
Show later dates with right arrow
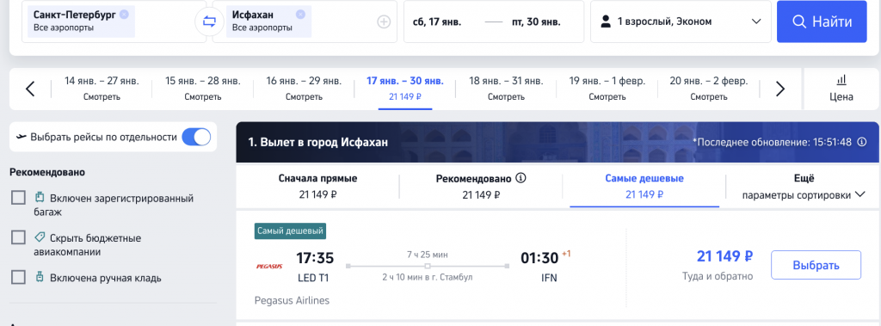click(x=779, y=89)
